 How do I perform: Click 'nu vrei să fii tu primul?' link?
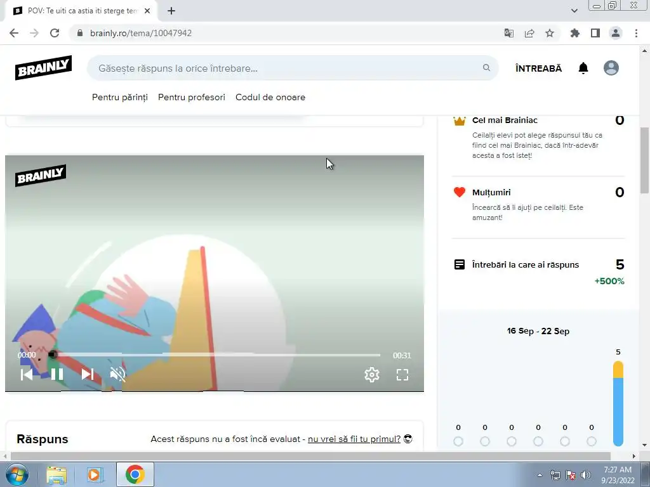(354, 439)
